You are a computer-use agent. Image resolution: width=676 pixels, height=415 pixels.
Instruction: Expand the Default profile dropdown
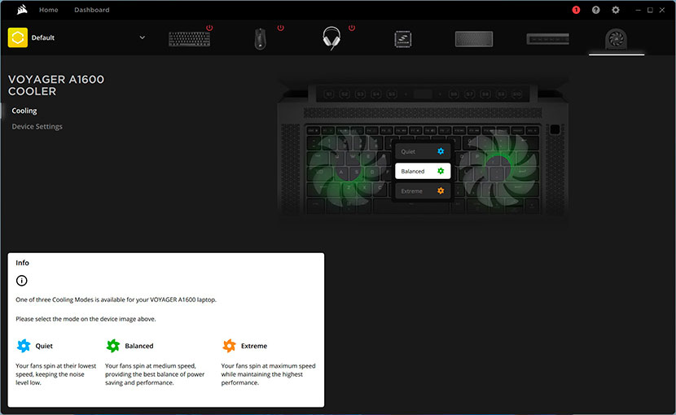click(143, 37)
